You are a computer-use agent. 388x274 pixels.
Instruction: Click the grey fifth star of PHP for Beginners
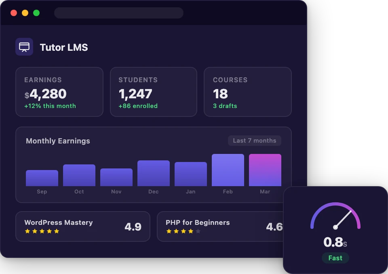(198, 231)
